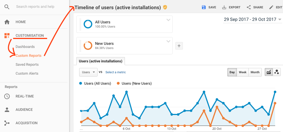Open the All Users segment dropdown chevron

tap(168, 20)
